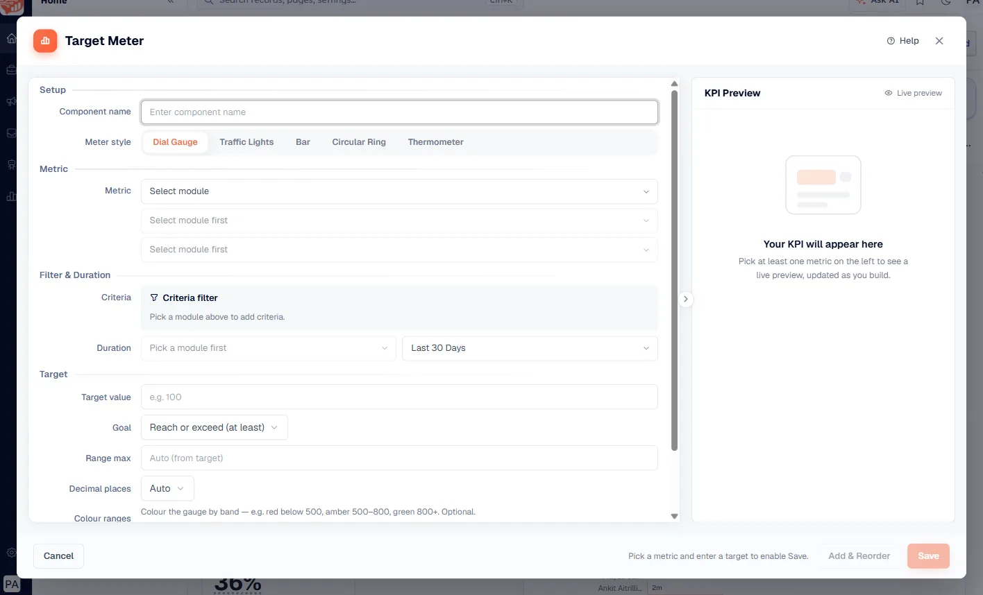Expand the Last 30 Days duration dropdown

coord(530,348)
